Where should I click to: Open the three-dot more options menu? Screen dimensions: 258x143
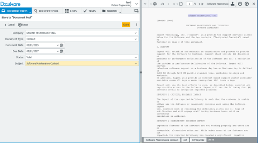pyautogui.click(x=137, y=25)
